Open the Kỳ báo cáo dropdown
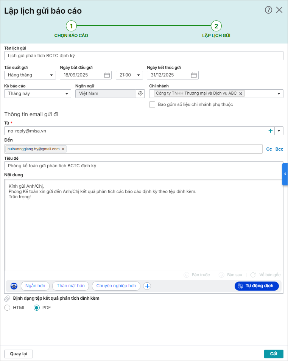This screenshot has width=288, height=361. [x=67, y=93]
